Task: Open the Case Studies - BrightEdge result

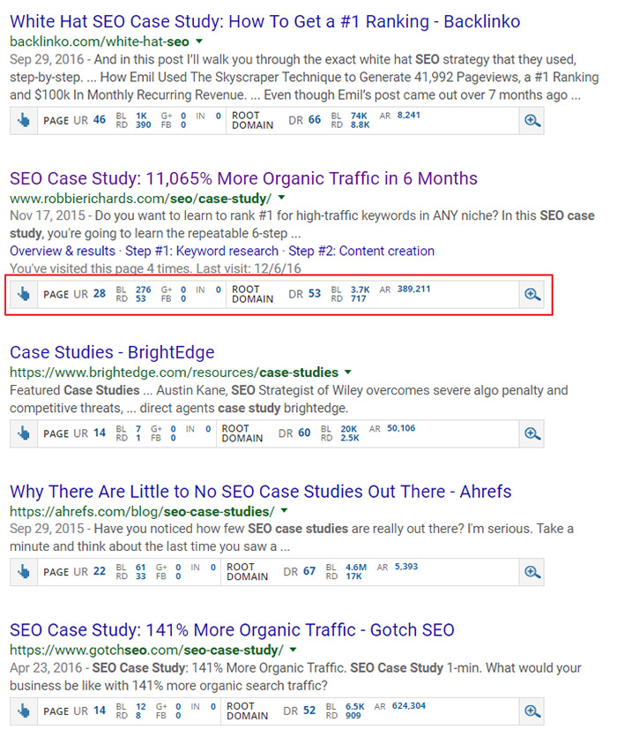Action: click(x=112, y=352)
